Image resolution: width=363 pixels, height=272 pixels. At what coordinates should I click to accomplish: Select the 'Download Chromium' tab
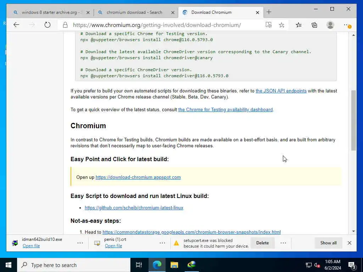click(x=220, y=12)
